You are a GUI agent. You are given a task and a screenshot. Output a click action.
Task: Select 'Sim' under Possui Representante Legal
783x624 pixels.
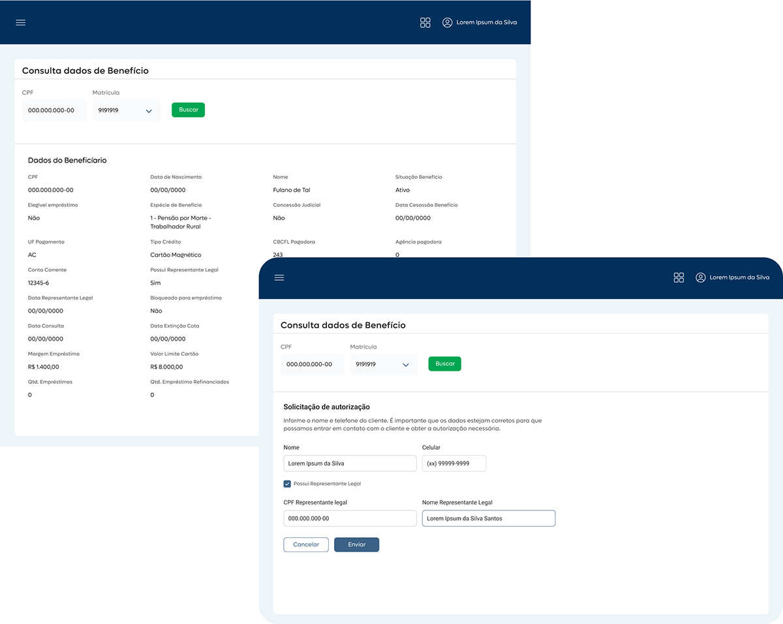[155, 283]
